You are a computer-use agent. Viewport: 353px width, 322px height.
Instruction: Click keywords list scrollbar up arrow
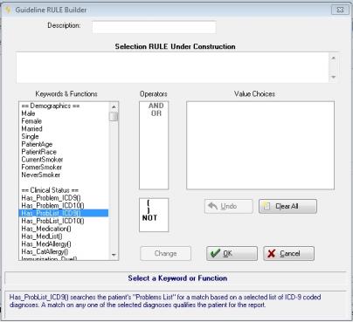coord(114,106)
